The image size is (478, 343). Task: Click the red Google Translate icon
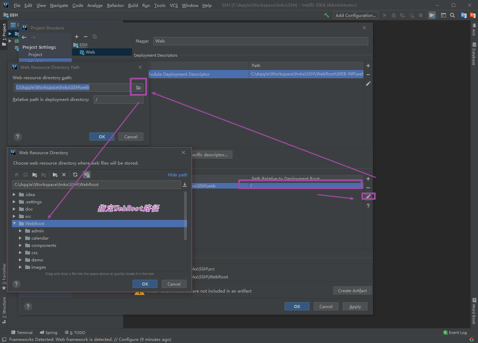(x=473, y=15)
